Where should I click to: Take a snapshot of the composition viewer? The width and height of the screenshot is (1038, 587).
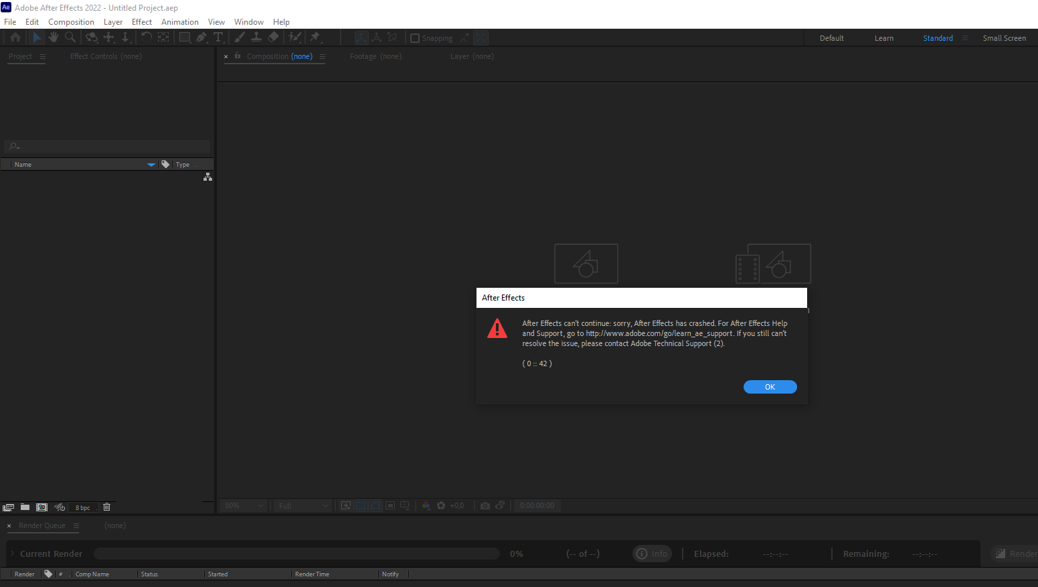[485, 505]
